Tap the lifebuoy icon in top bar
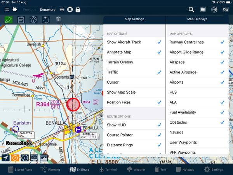This screenshot has width=233, height=175. 70,9
